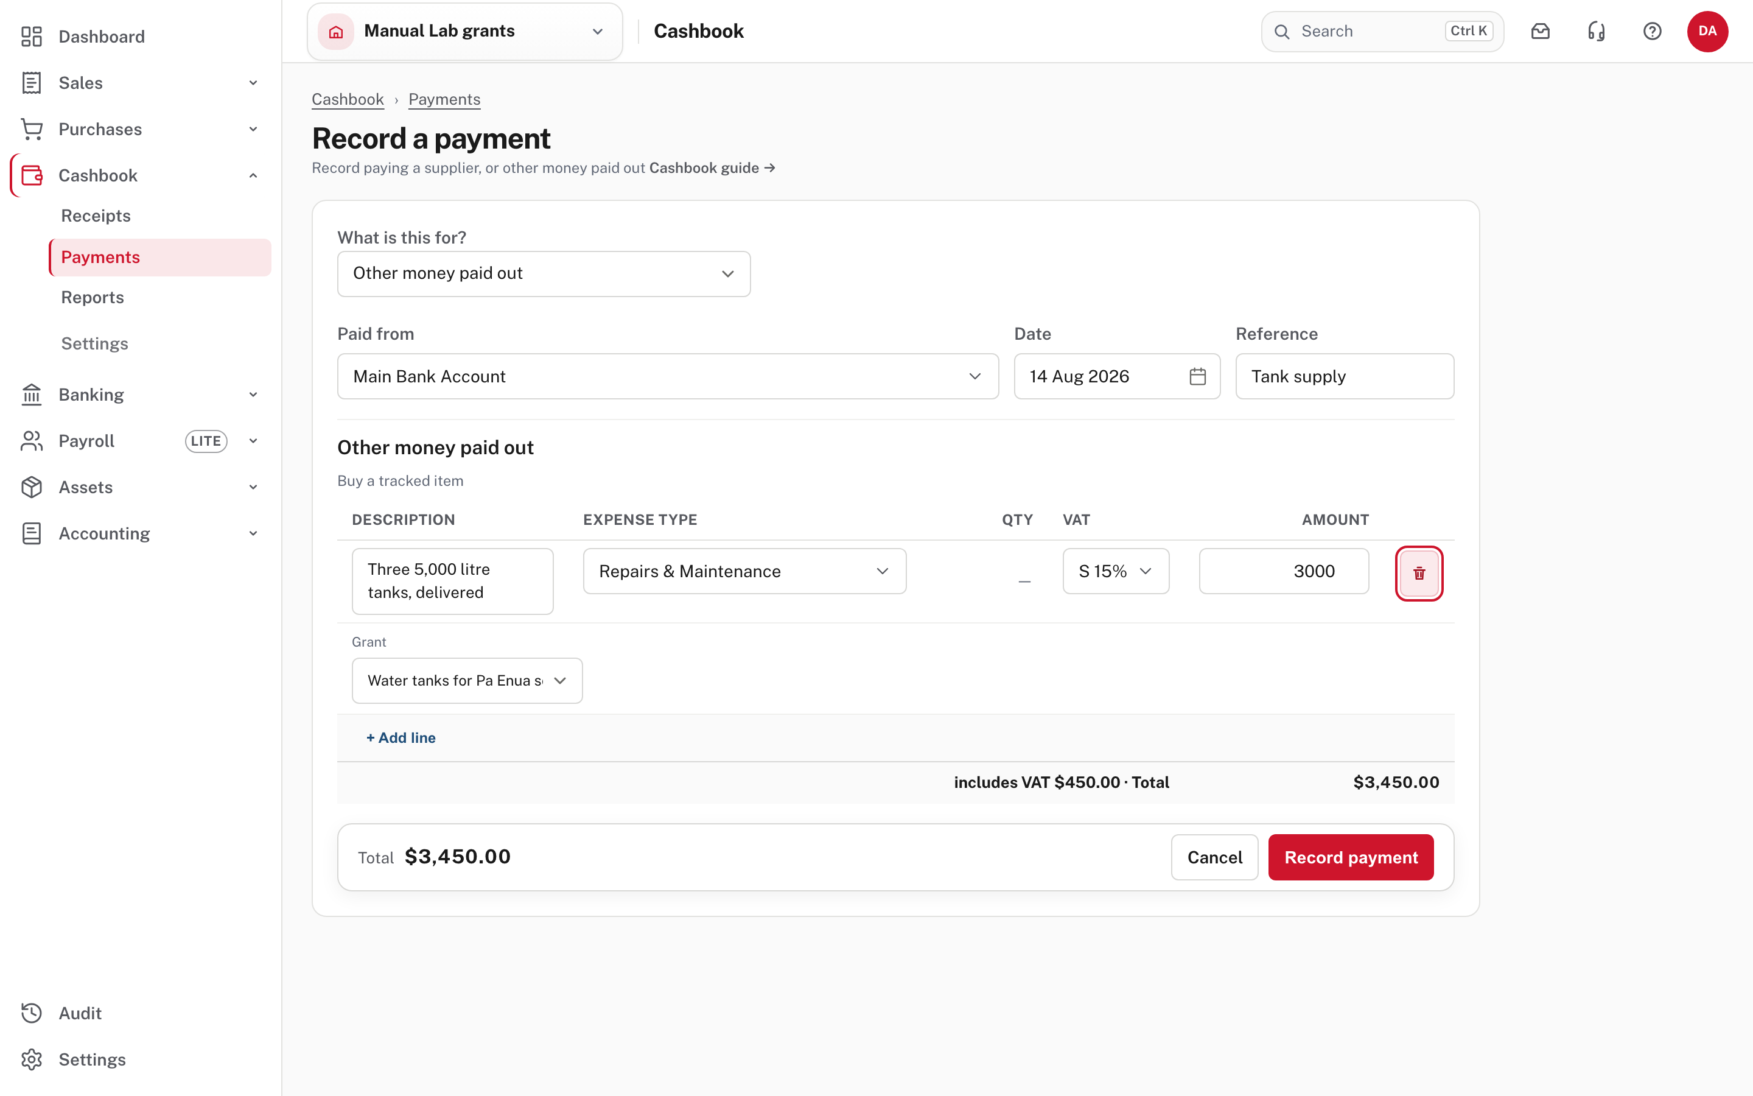Click the + Add line link
The width and height of the screenshot is (1753, 1096).
401,738
